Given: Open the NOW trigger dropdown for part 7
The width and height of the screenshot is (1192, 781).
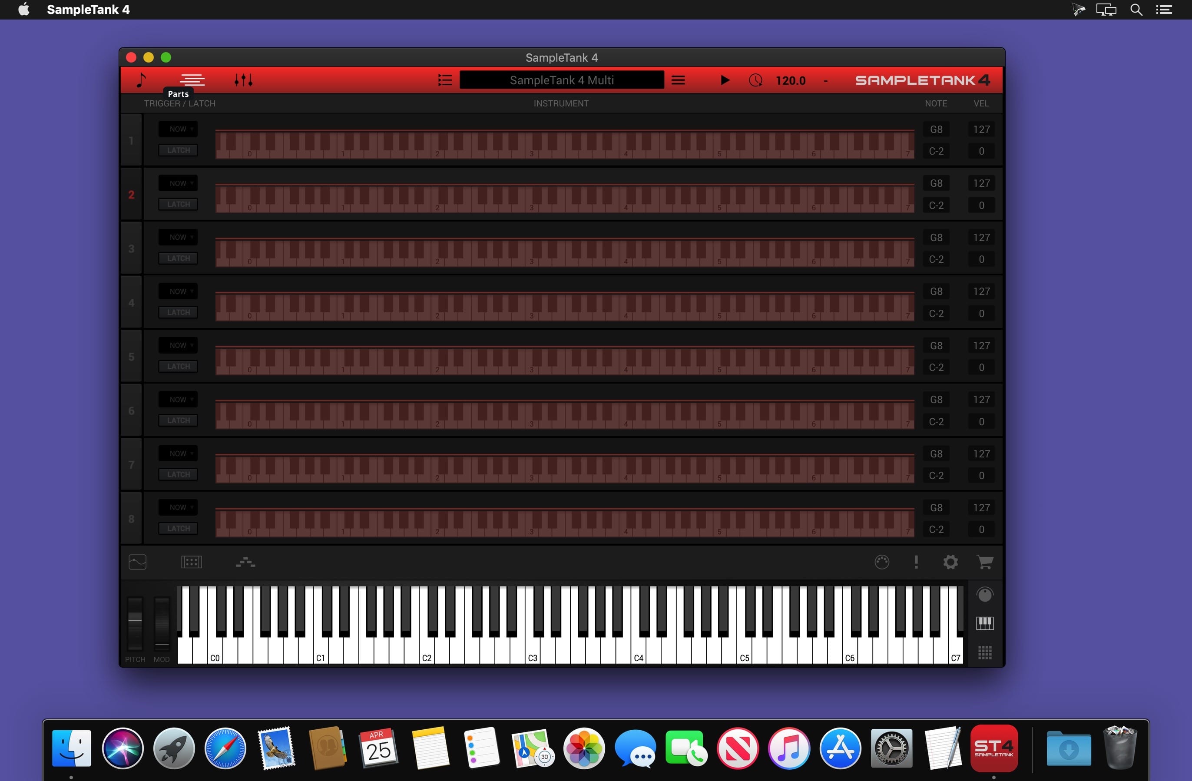Looking at the screenshot, I should (x=178, y=453).
